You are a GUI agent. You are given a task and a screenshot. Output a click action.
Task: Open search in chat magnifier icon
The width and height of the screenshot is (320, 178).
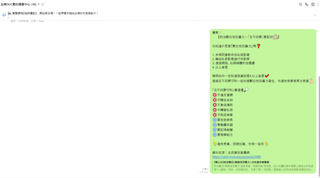coord(300,4)
